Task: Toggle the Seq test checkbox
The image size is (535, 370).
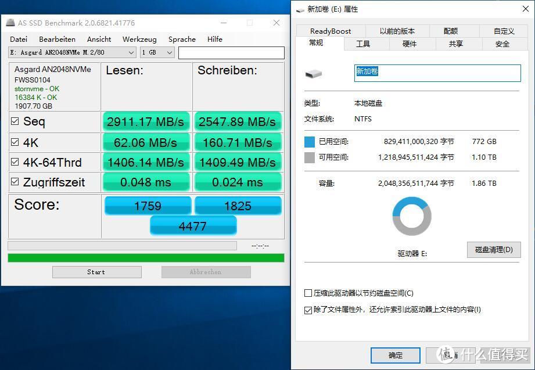Action: pos(15,121)
